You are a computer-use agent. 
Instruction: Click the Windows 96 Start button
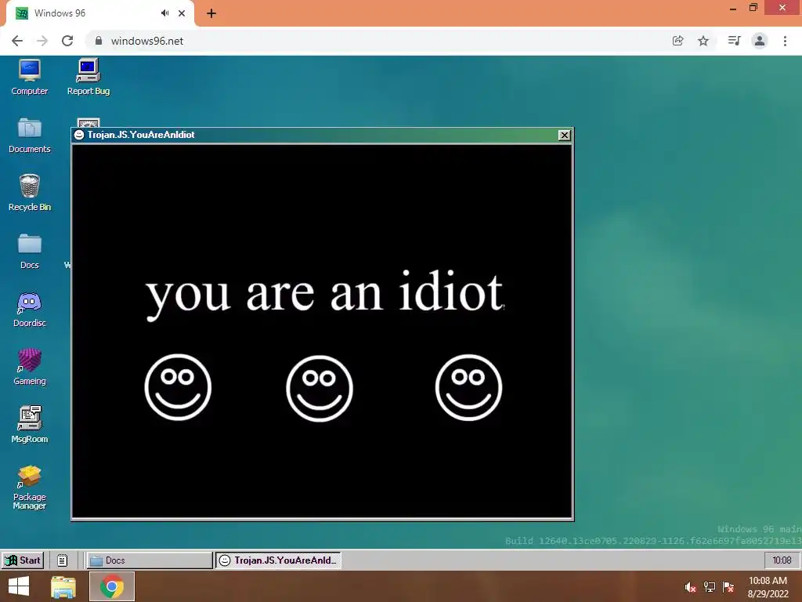23,560
